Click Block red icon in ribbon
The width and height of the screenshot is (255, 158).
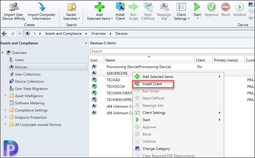point(226,7)
